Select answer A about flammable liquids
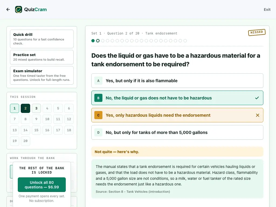 tap(177, 81)
